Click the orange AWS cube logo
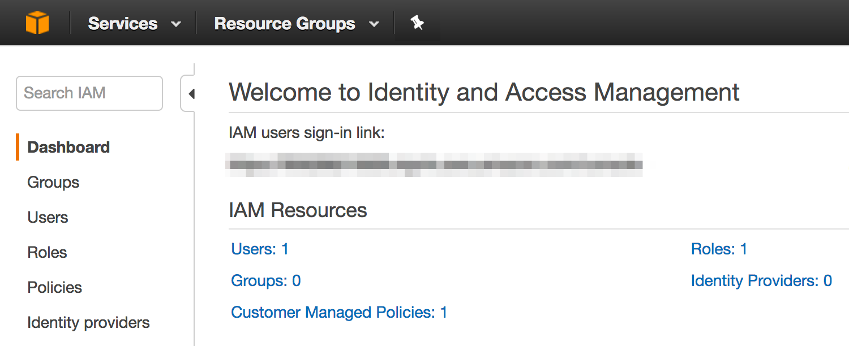 point(37,23)
